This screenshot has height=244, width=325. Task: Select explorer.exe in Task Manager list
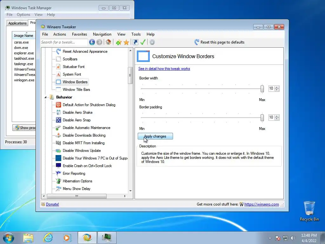[24, 53]
